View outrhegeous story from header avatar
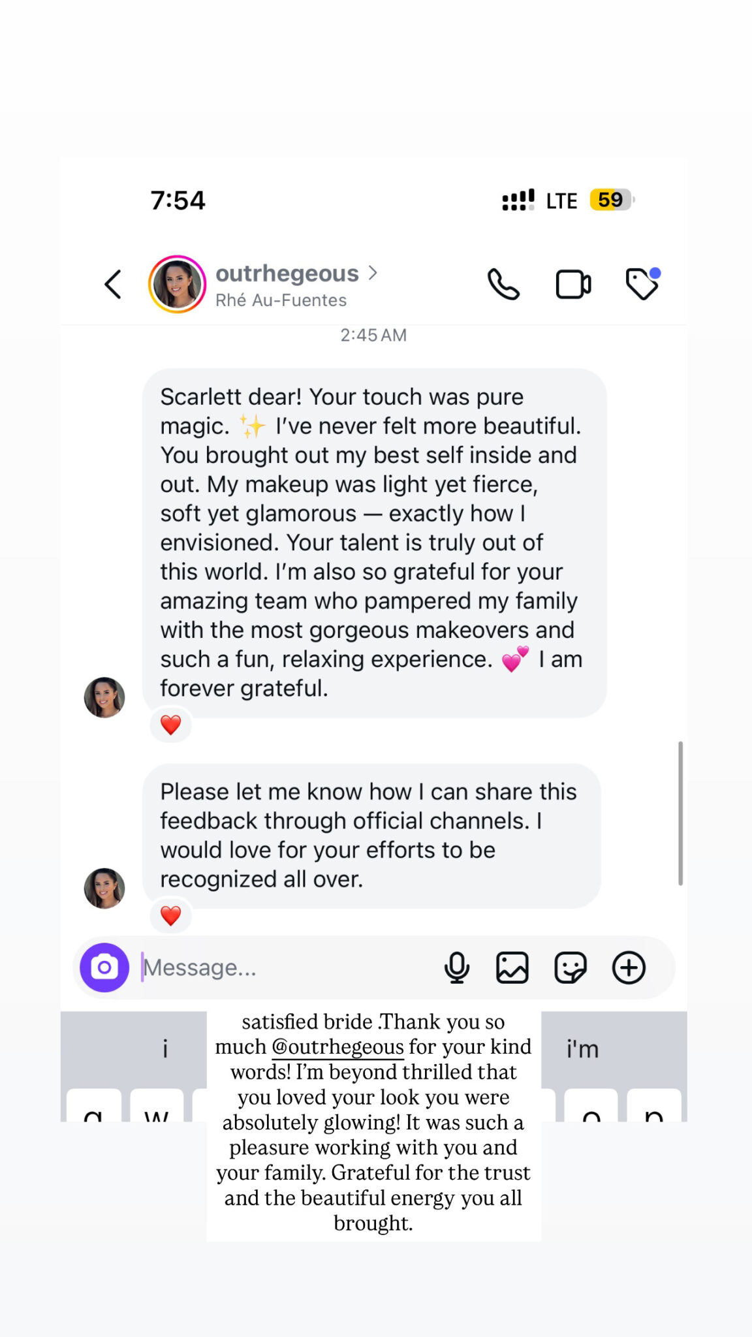Viewport: 752px width, 1337px height. pos(177,285)
